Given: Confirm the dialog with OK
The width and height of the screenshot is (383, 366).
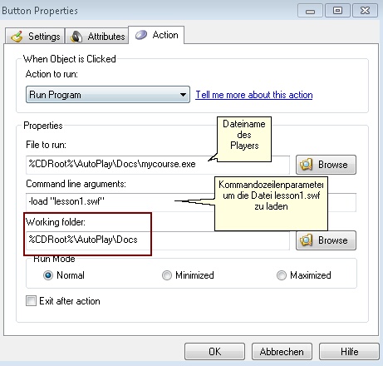Looking at the screenshot, I should 214,352.
